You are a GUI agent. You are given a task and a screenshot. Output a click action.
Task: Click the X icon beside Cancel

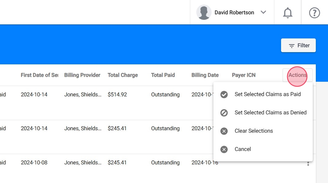click(x=224, y=149)
